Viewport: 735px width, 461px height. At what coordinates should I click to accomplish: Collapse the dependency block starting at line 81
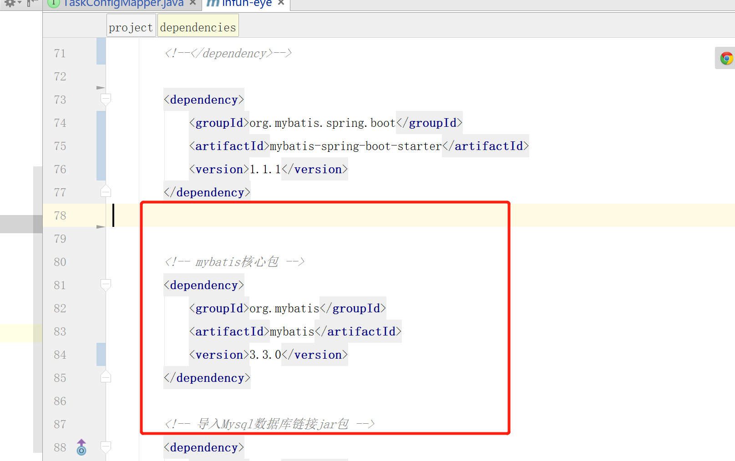coord(106,285)
